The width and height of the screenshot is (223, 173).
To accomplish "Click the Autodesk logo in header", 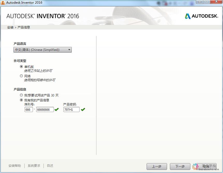I will coord(202,16).
